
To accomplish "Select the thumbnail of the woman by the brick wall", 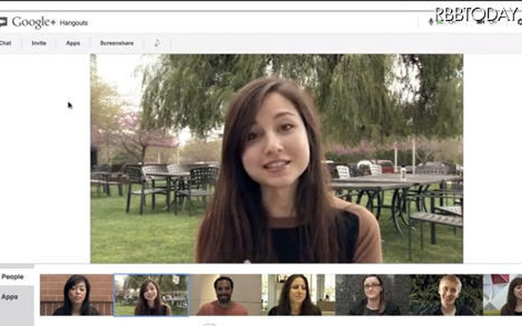I will click(77, 295).
